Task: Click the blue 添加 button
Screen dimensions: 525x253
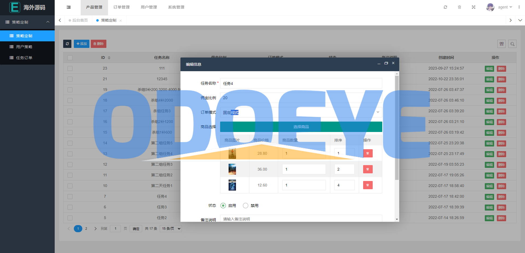Action: [x=81, y=44]
